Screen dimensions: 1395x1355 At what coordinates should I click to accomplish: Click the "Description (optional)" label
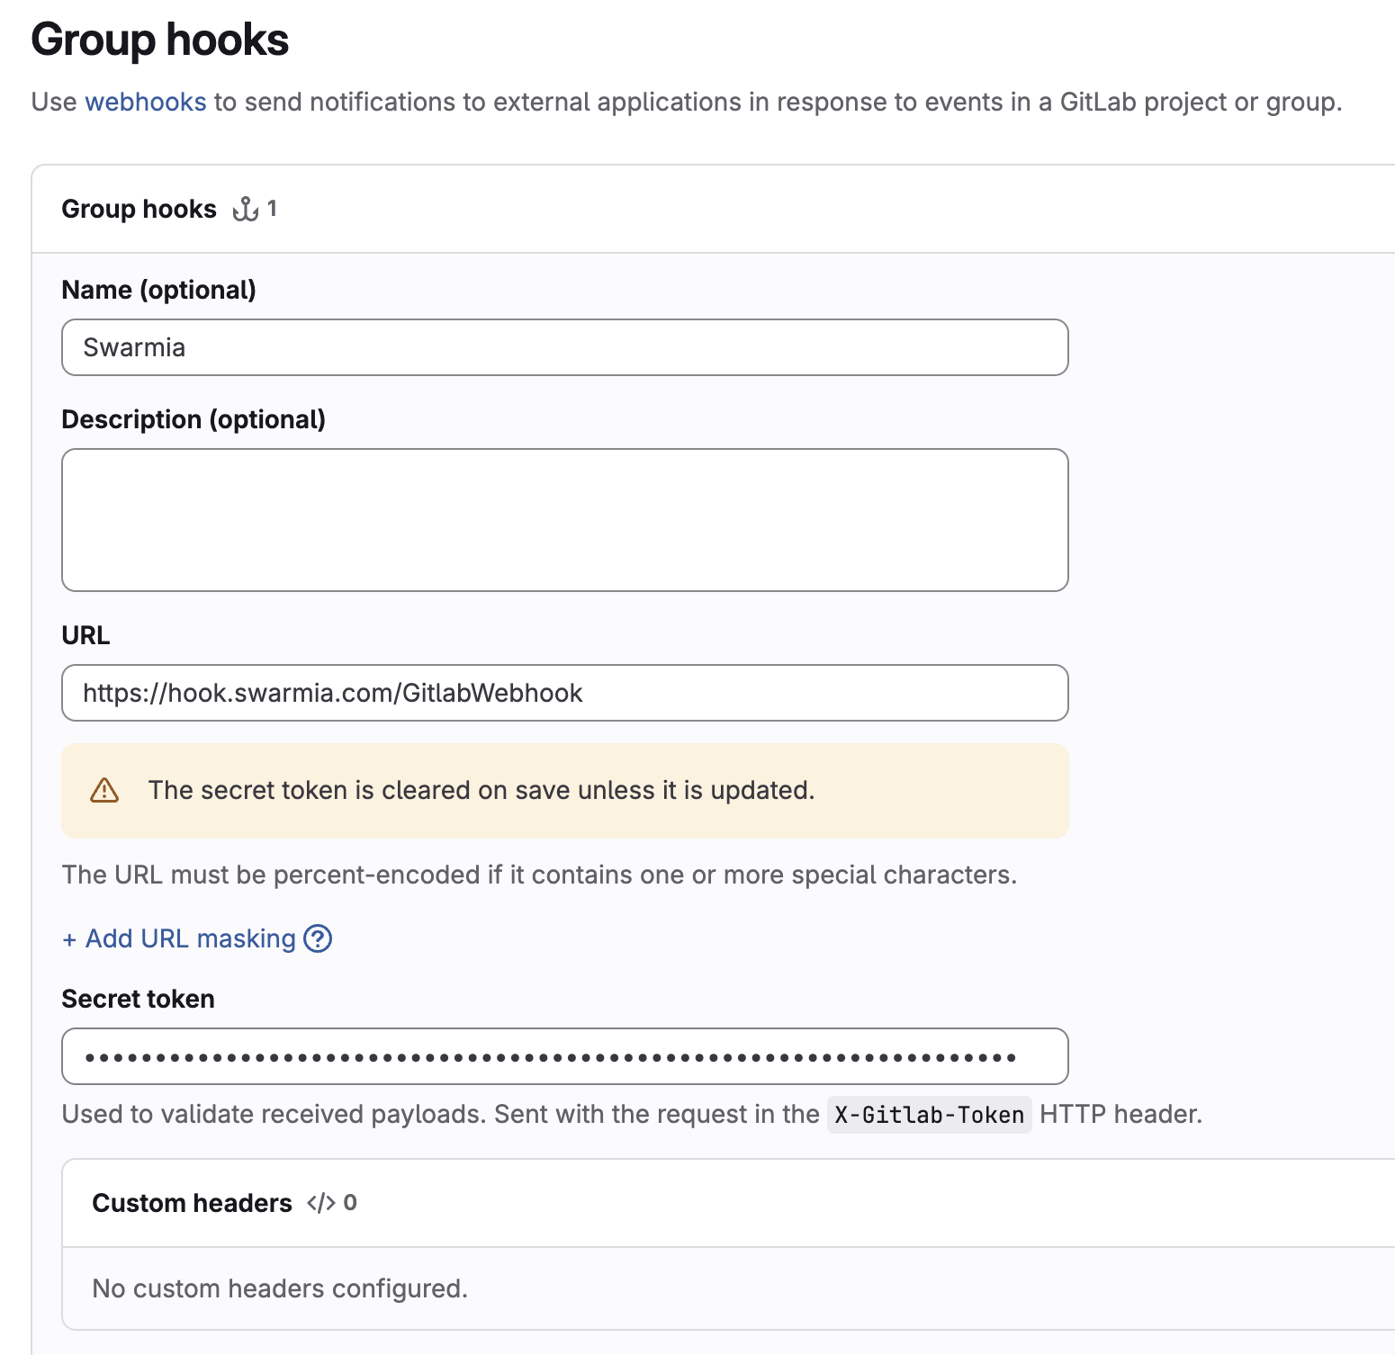point(193,419)
